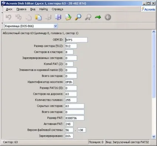
Task: Click the vertical scrollbar thumb
Action: tap(154, 66)
